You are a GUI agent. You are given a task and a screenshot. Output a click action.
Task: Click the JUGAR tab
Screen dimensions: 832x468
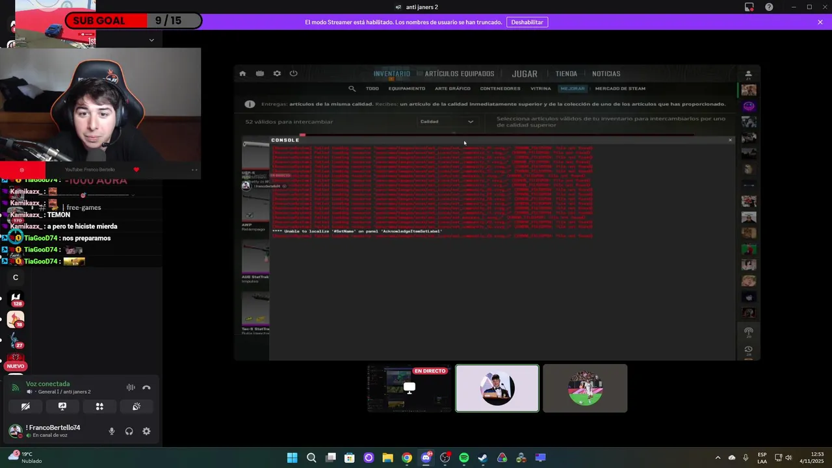click(x=525, y=73)
